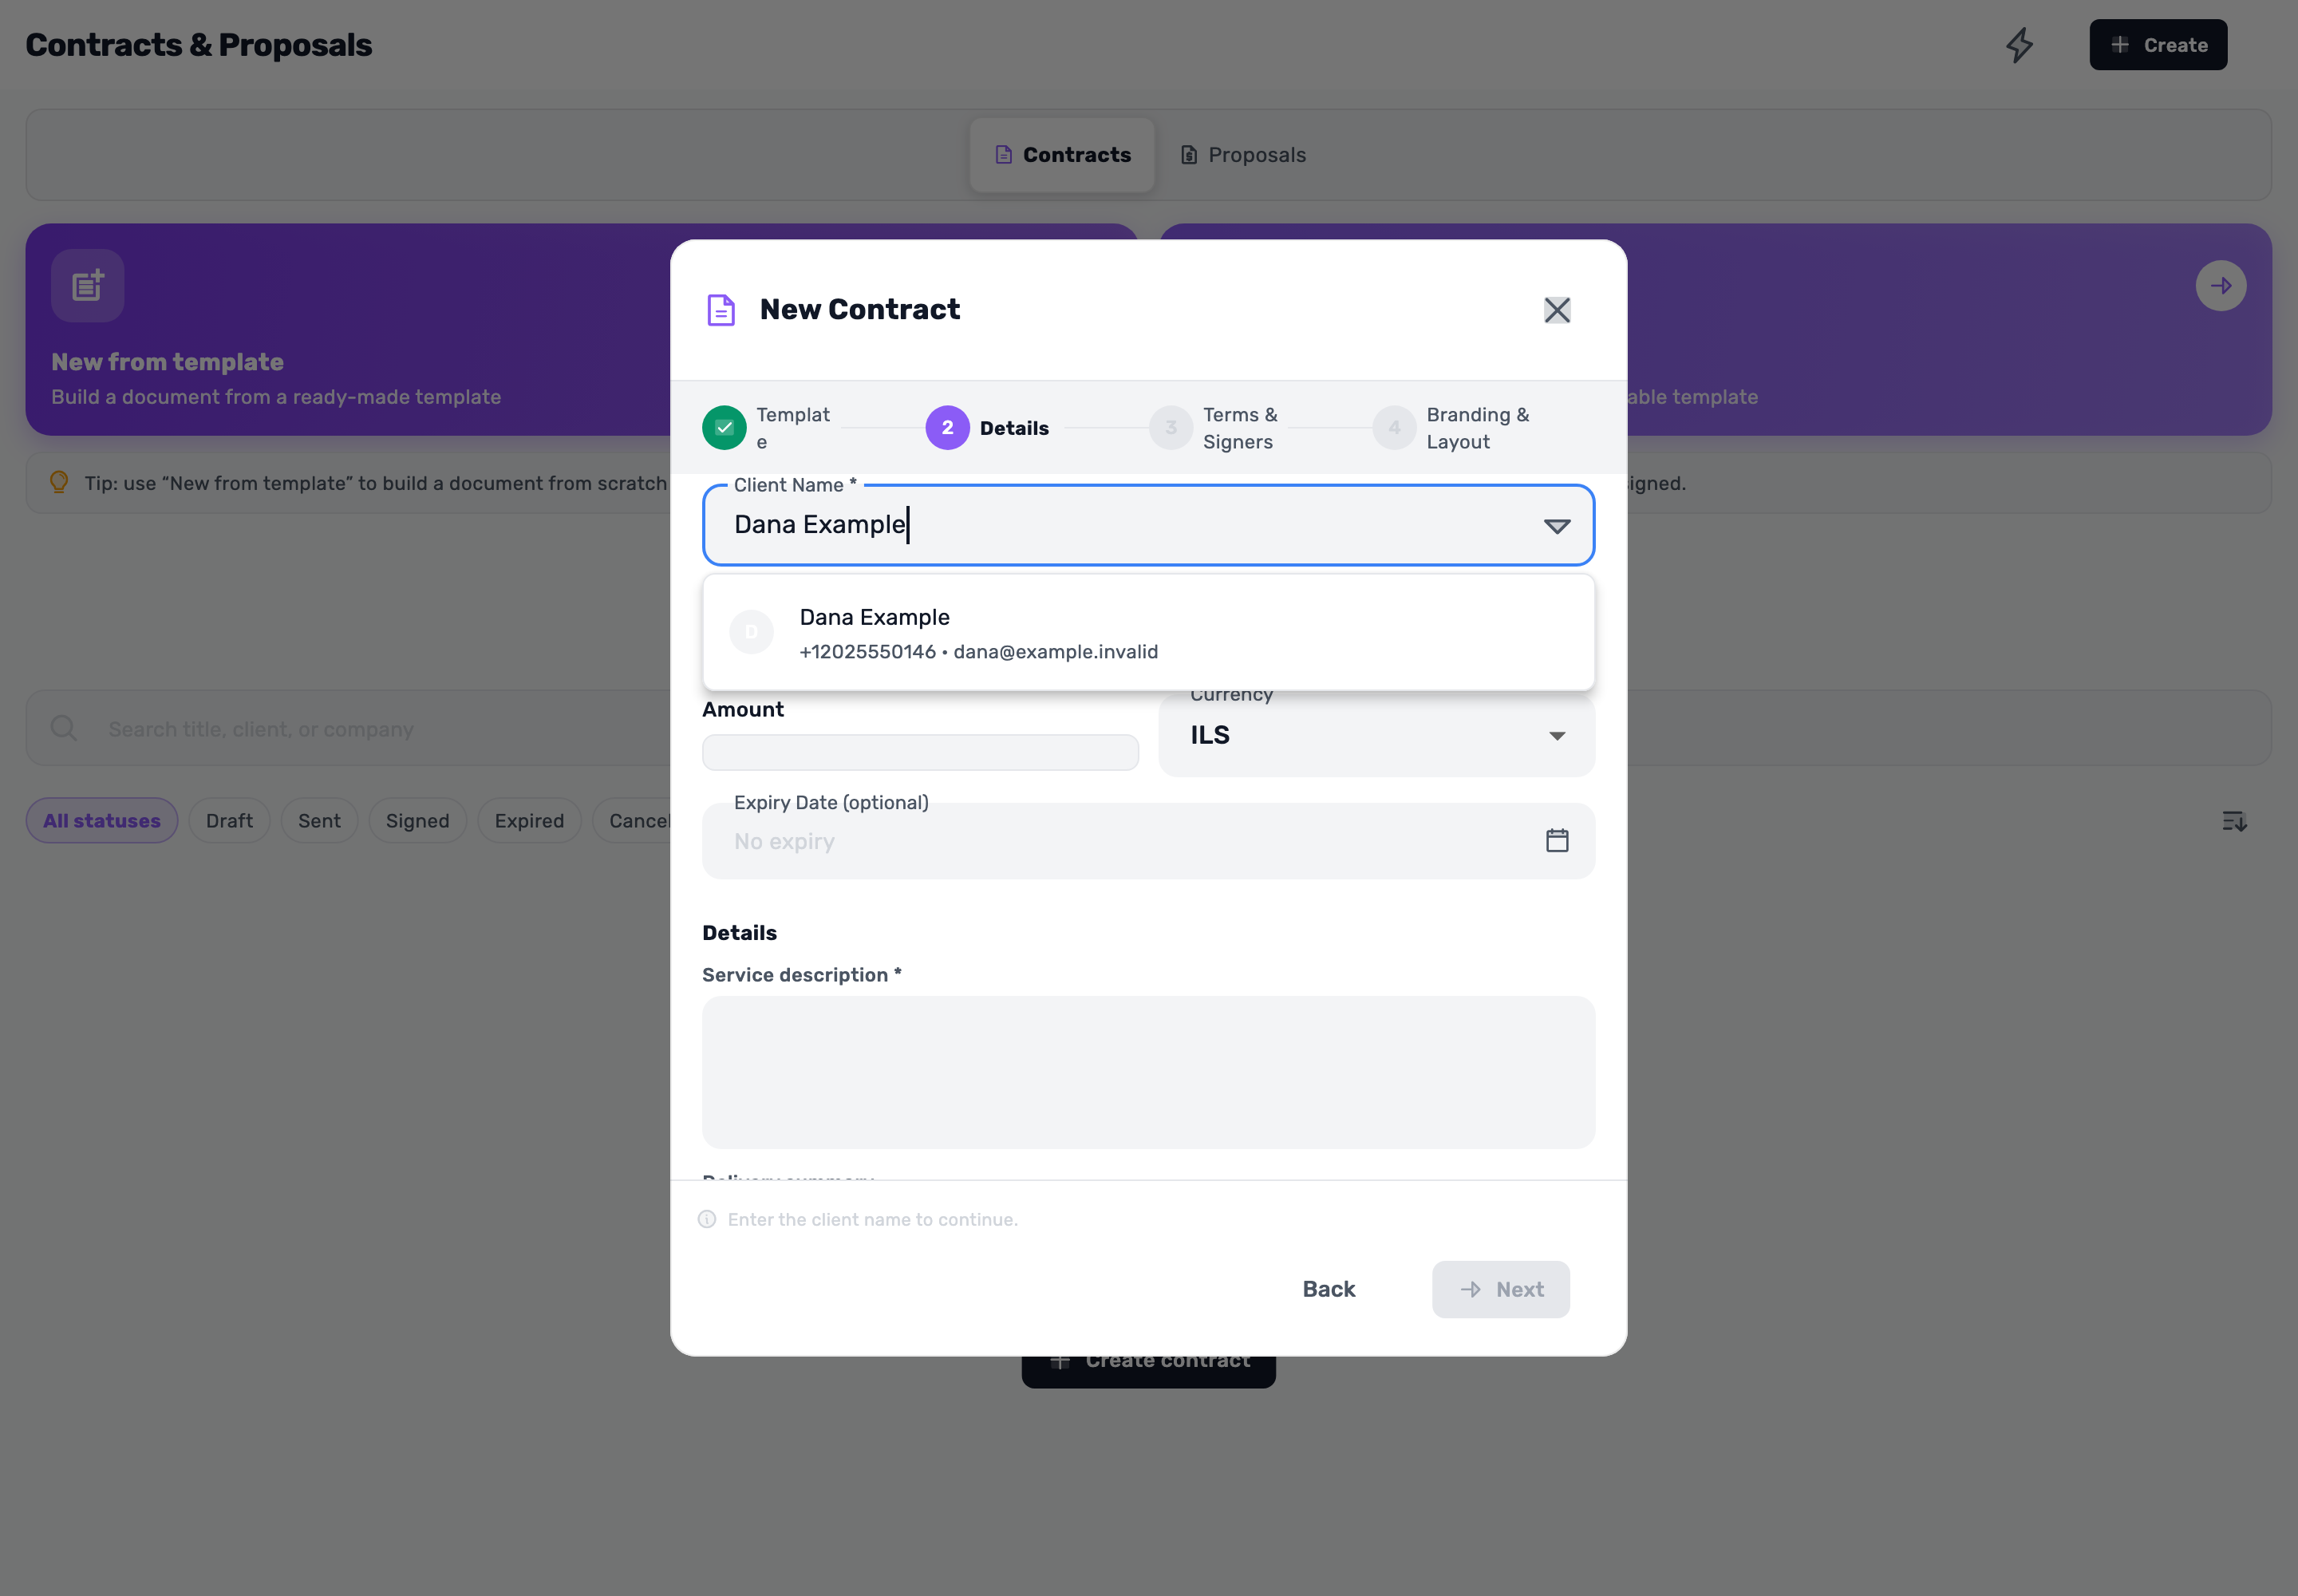Open the expiry date calendar icon
2298x1596 pixels.
(1556, 841)
